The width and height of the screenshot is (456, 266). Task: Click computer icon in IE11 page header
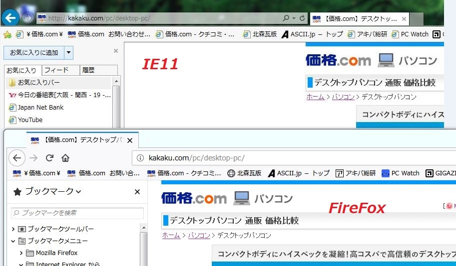(386, 60)
